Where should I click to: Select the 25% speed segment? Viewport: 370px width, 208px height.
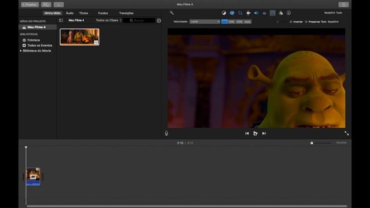[x=231, y=22]
